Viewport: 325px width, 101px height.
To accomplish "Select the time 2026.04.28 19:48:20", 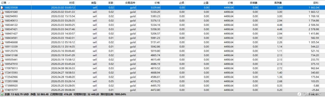I will click(63, 77).
